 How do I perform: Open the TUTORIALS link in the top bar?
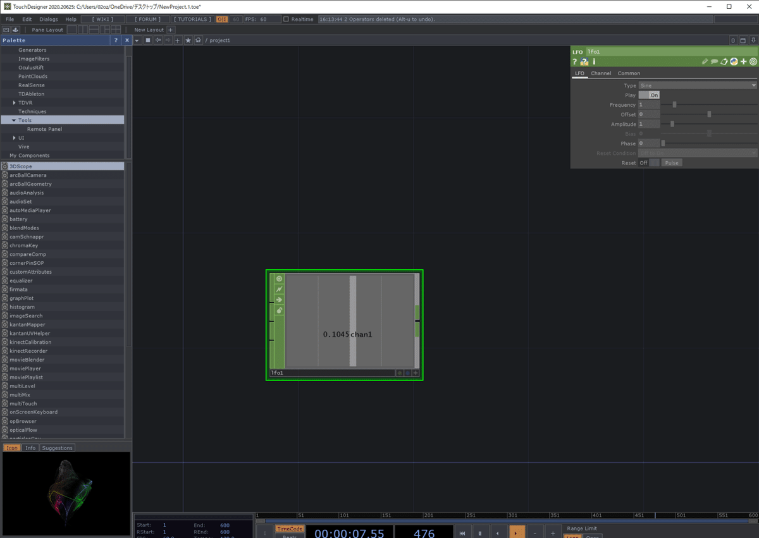click(x=192, y=19)
